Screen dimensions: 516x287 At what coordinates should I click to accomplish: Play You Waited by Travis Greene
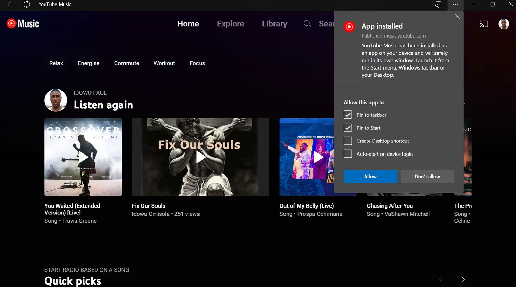tap(83, 157)
